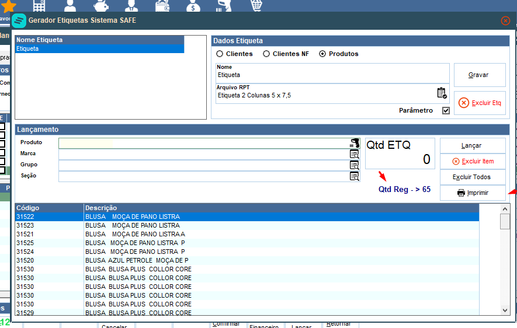Open the Marca lookup search icon
517x328 pixels.
(x=355, y=154)
